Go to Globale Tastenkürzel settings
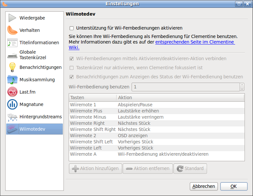253x196 pixels. [35, 55]
